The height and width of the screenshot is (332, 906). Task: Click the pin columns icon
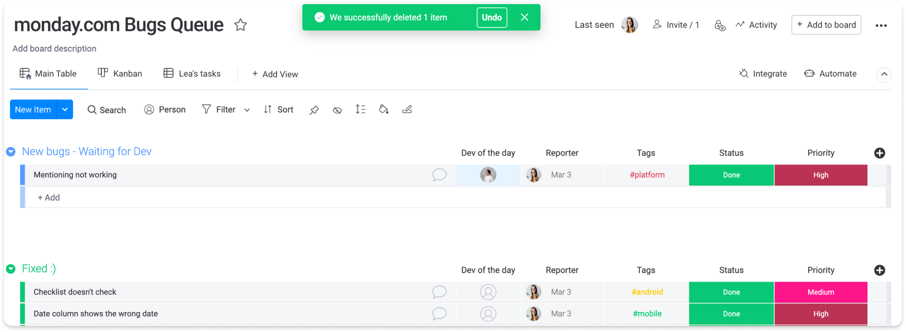point(314,110)
